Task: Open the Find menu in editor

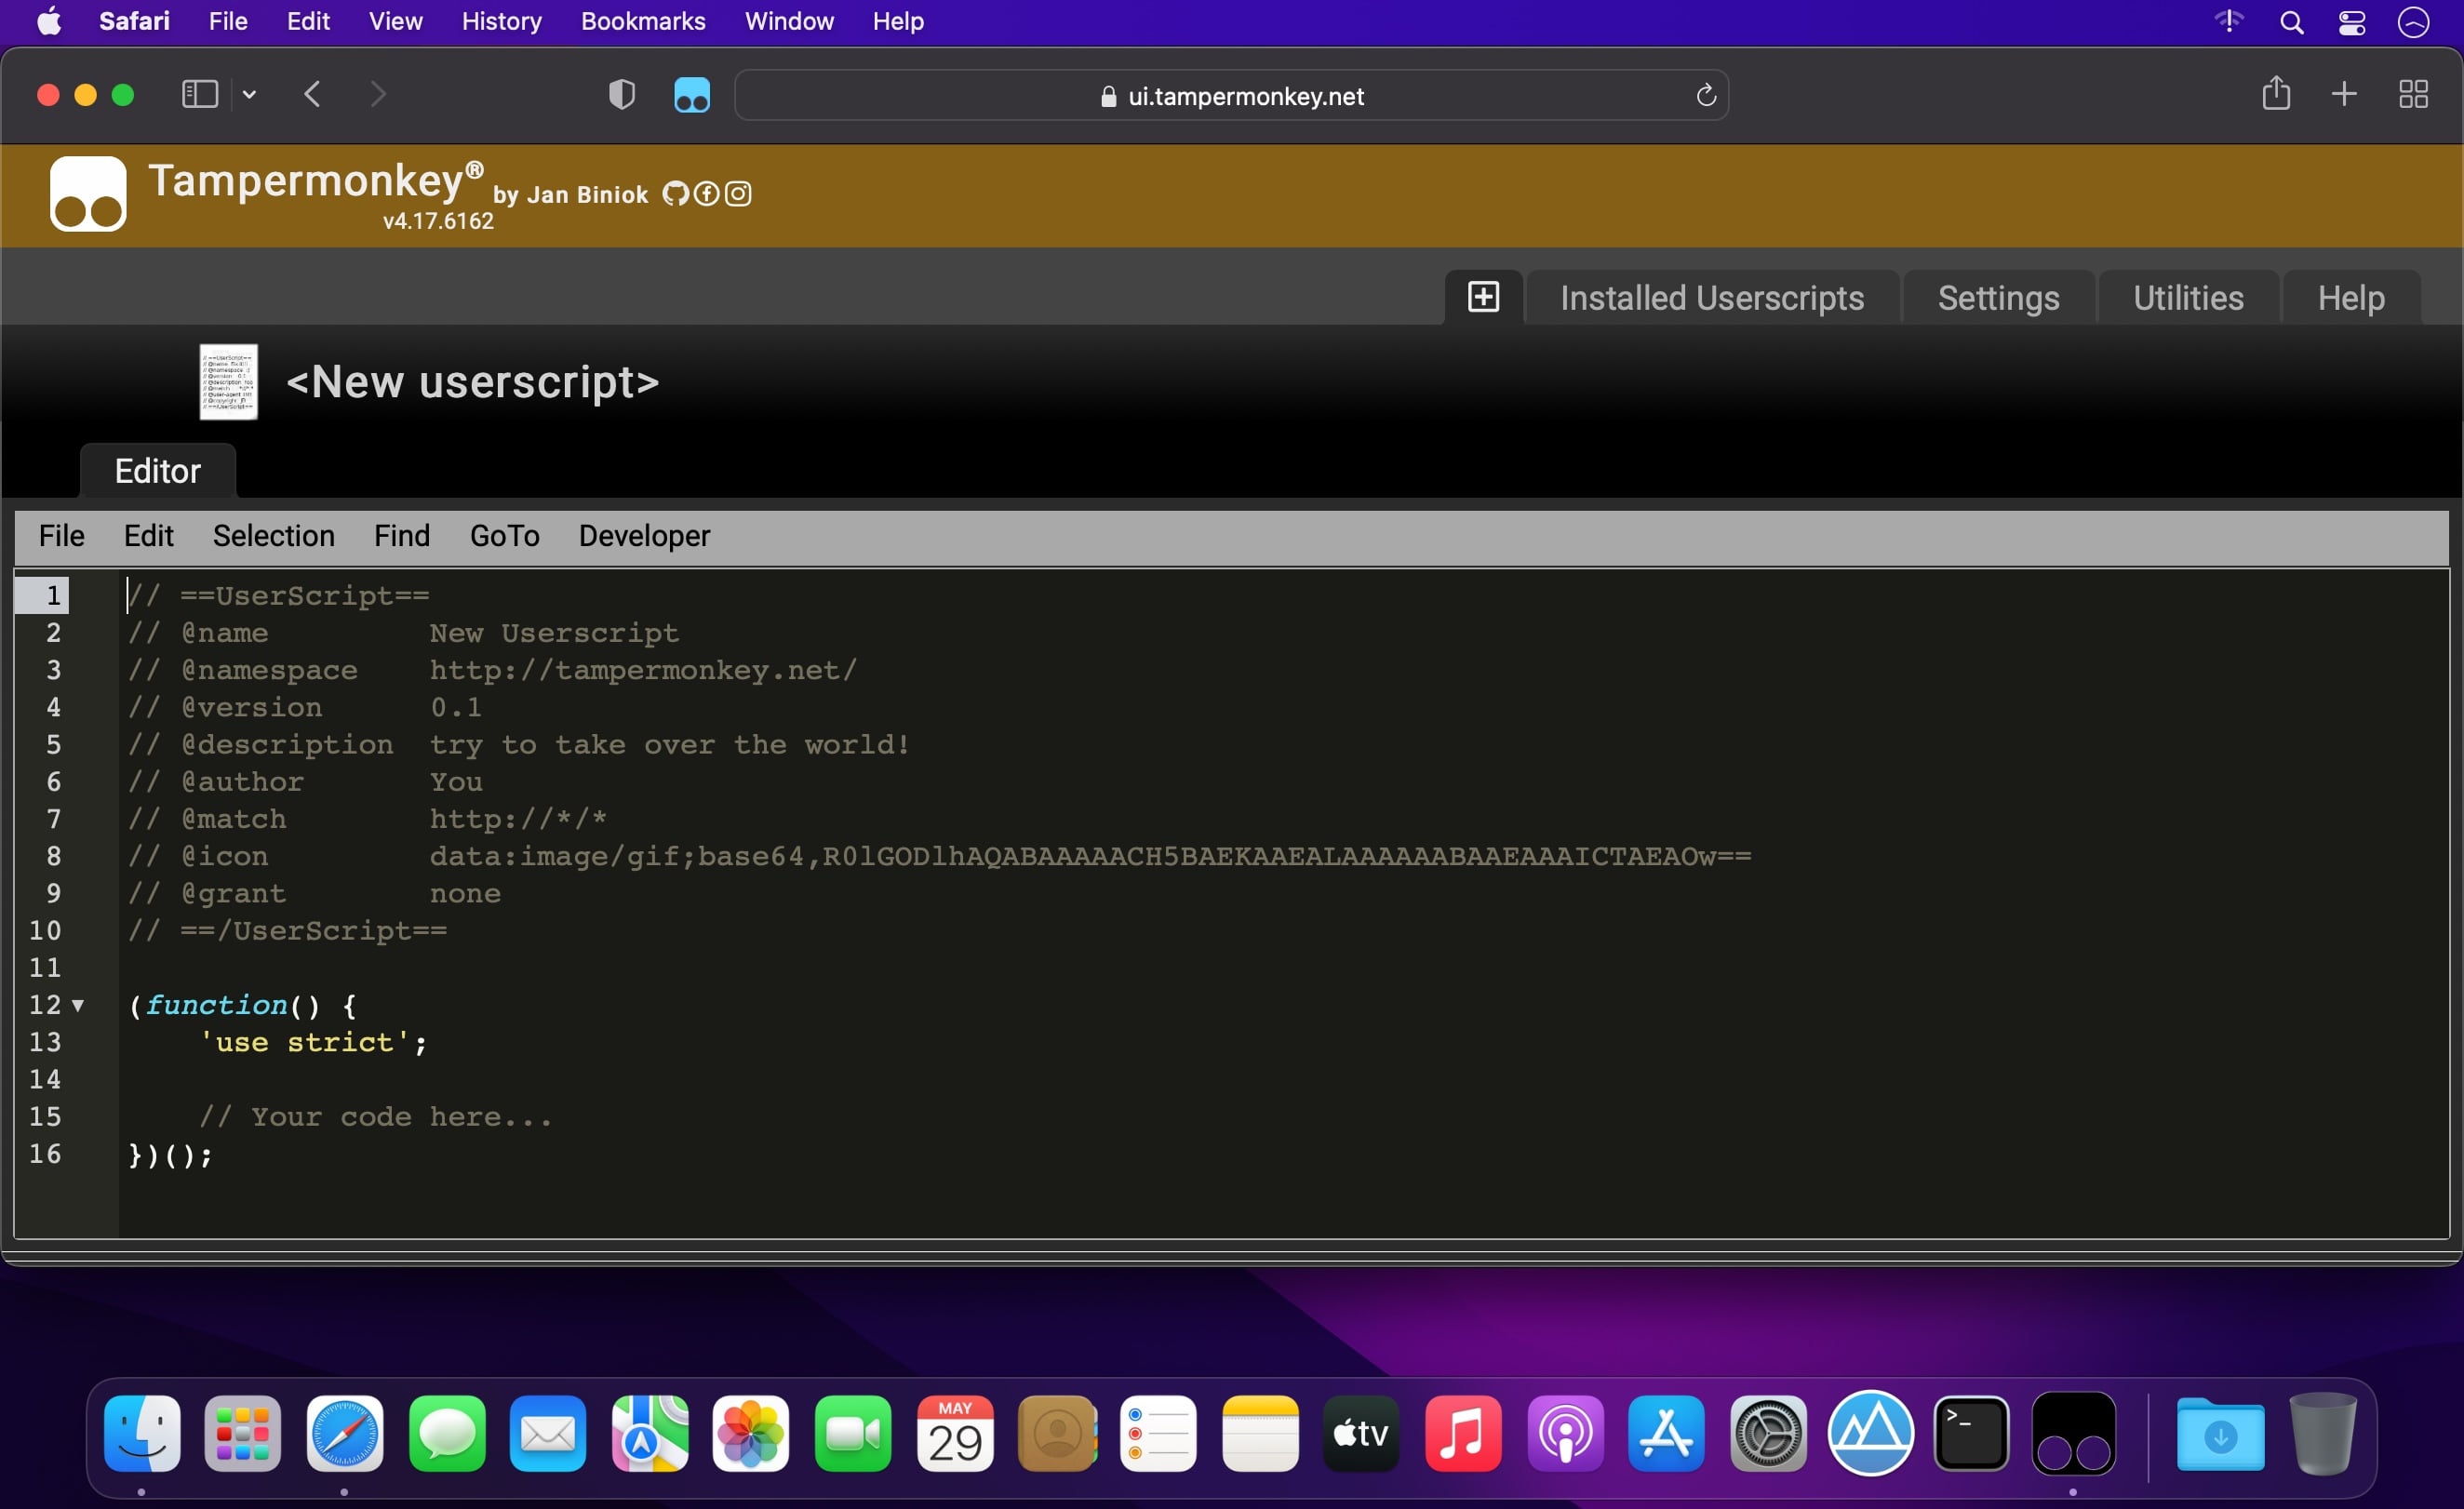Action: (x=399, y=535)
